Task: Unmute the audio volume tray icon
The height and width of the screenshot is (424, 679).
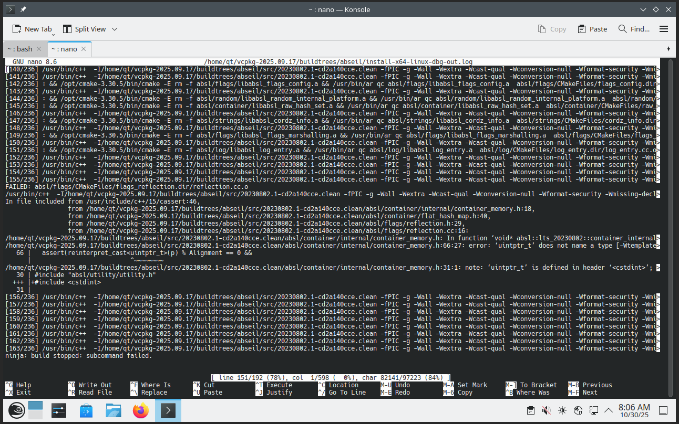Action: point(547,410)
